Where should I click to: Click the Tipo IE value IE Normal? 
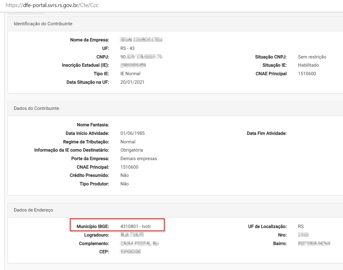(130, 74)
